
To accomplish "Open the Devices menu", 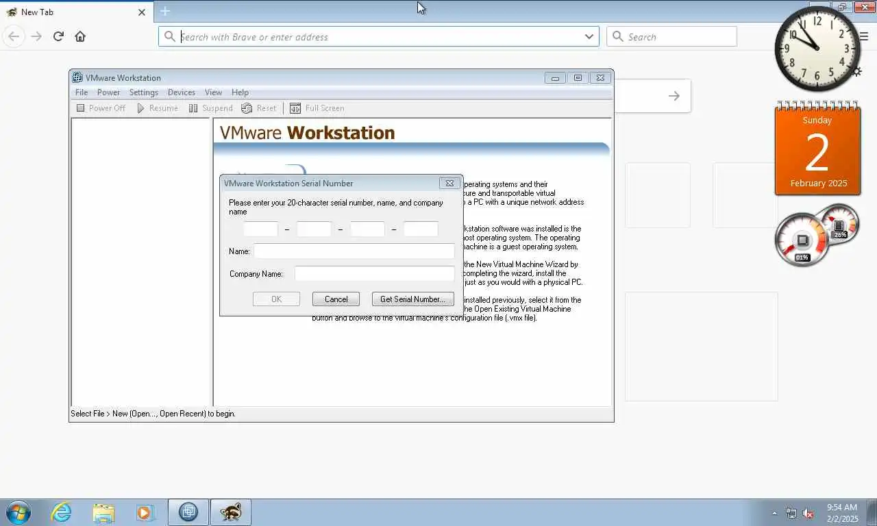I will pos(182,92).
